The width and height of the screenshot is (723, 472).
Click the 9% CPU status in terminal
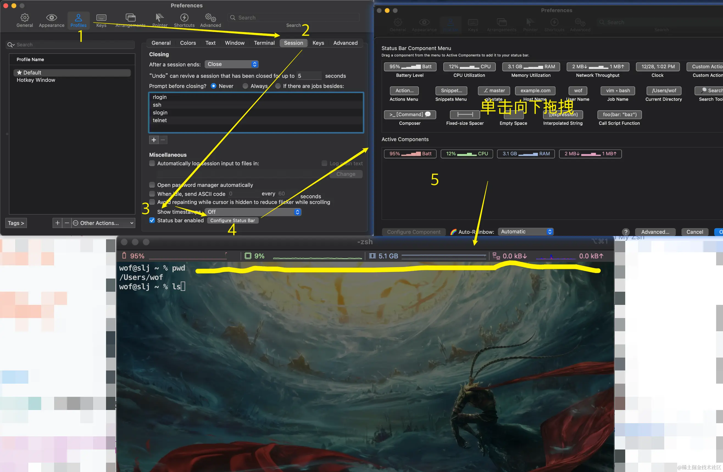[303, 256]
